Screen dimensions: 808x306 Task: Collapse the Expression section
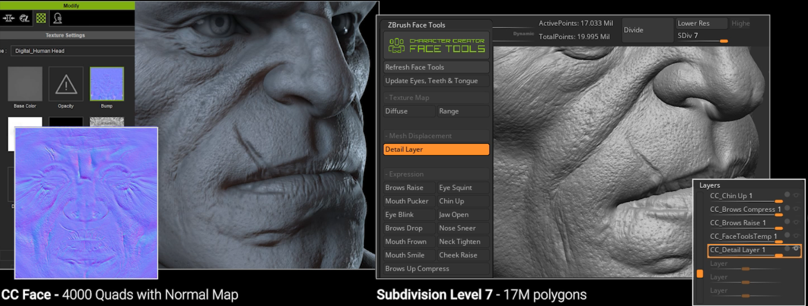click(436, 174)
